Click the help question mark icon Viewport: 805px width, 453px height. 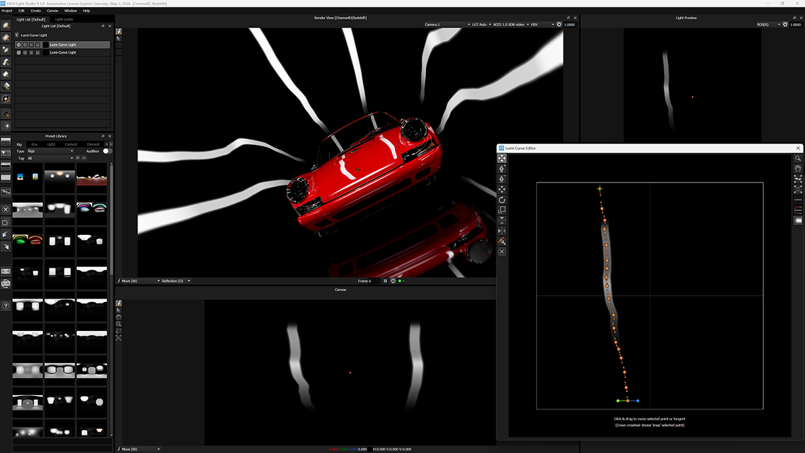[5, 306]
